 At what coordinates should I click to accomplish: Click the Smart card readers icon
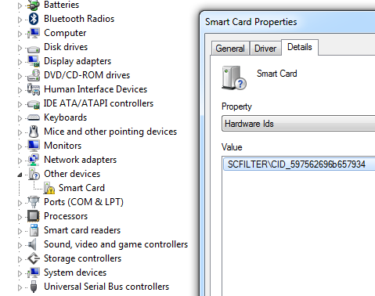(x=34, y=230)
